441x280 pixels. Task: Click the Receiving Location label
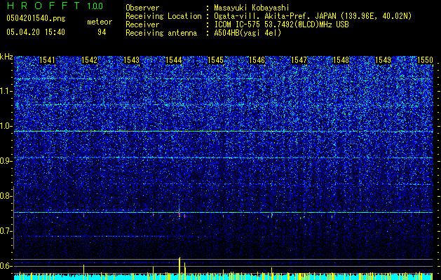(x=163, y=16)
